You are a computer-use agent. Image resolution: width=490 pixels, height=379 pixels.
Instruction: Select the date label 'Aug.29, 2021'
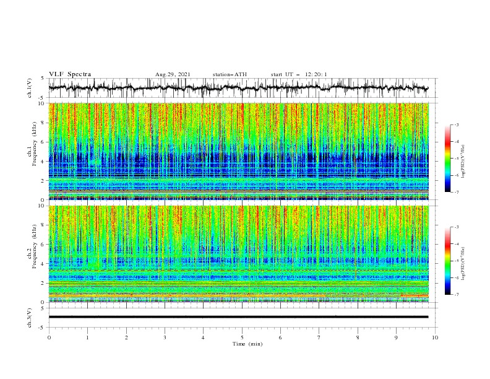click(x=173, y=74)
